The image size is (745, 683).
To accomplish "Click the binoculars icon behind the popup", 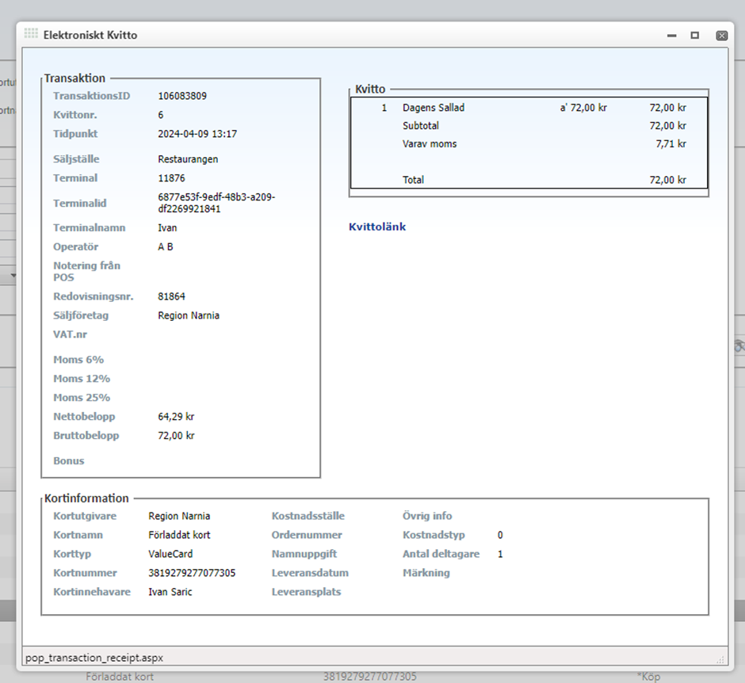I will click(739, 345).
